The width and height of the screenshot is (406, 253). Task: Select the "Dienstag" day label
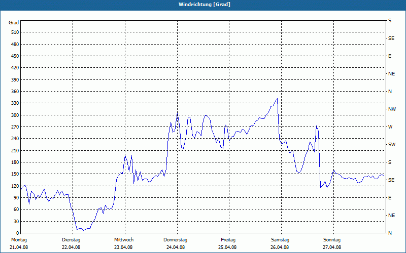[71, 240]
